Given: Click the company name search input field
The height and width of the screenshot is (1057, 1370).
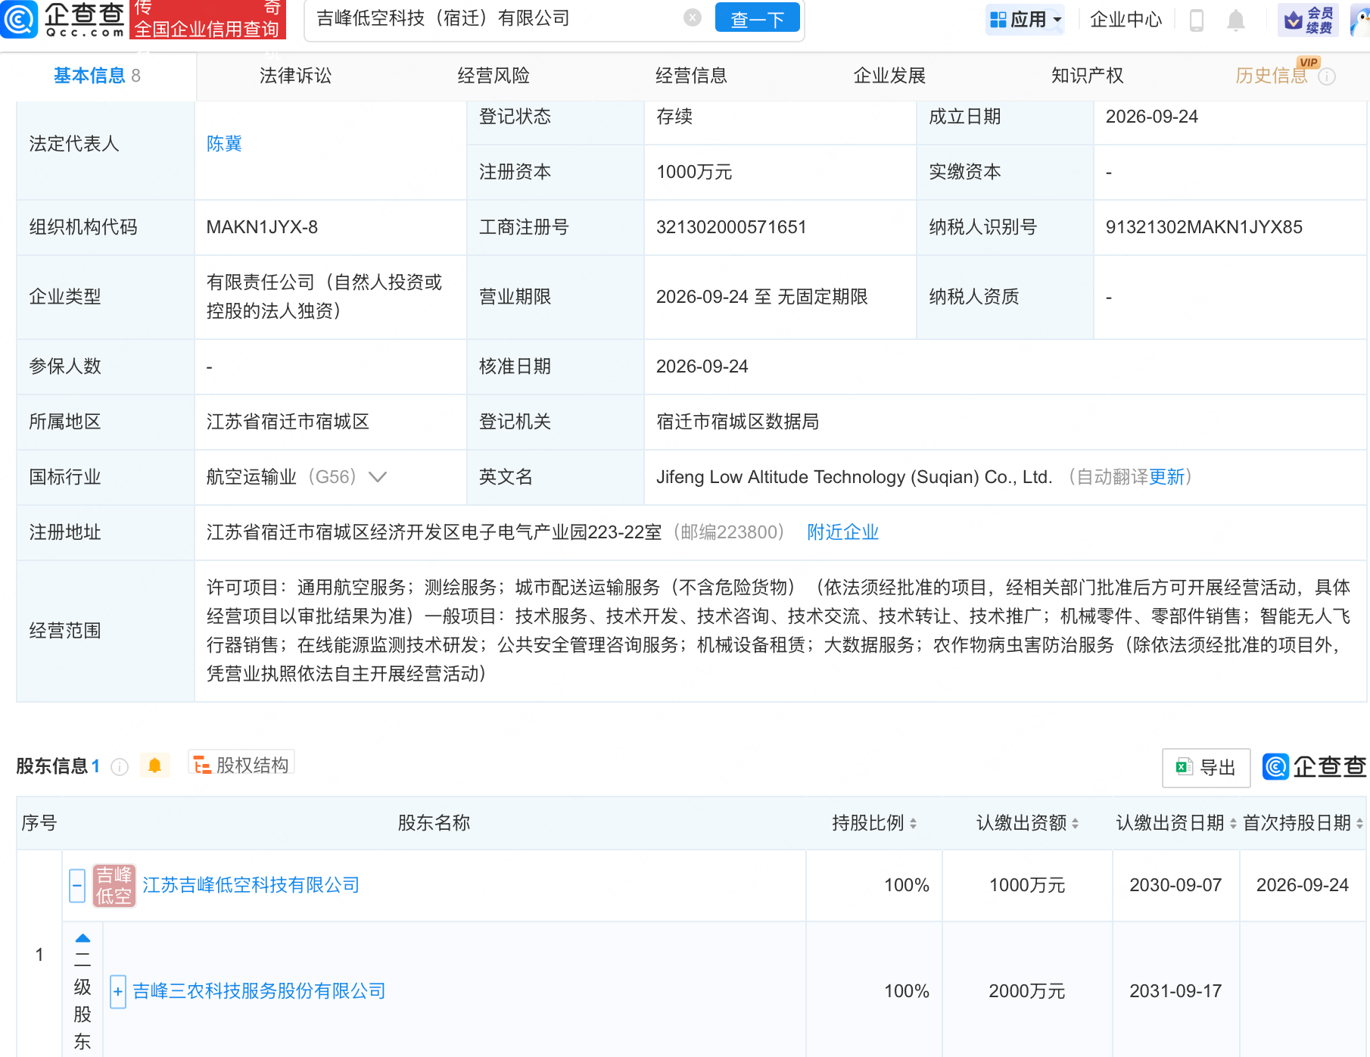Looking at the screenshot, I should [x=497, y=18].
